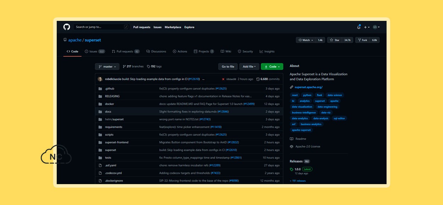Open the 1.0.0 Latest release
This screenshot has height=205, width=443.
tap(301, 169)
